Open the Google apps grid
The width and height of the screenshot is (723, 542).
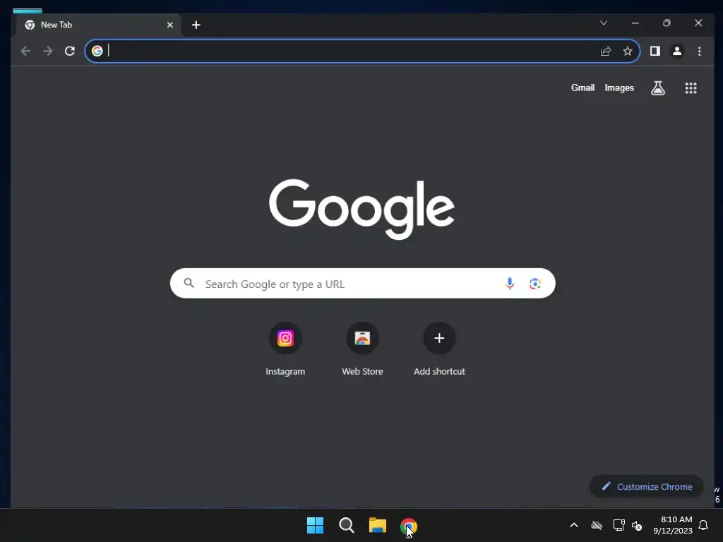coord(691,88)
